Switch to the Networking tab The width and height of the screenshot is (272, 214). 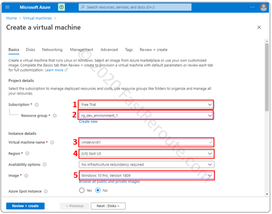pos(52,50)
